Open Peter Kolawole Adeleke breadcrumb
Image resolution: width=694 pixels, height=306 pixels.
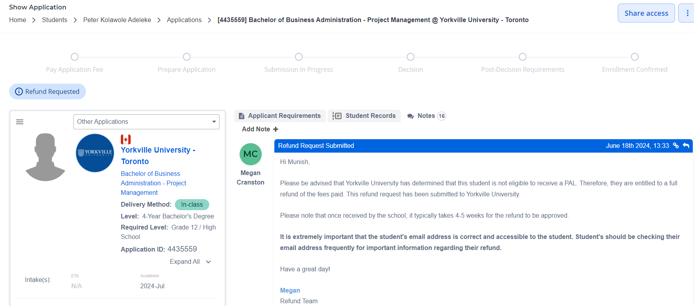[x=117, y=20]
